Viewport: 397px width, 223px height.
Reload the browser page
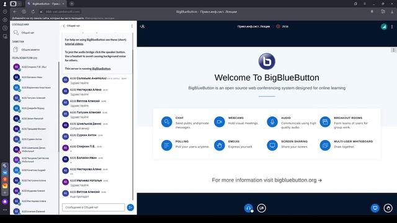click(33, 12)
